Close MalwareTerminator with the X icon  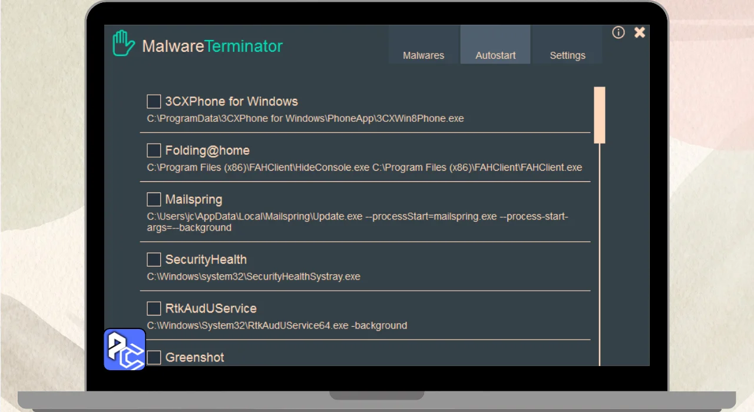[640, 32]
